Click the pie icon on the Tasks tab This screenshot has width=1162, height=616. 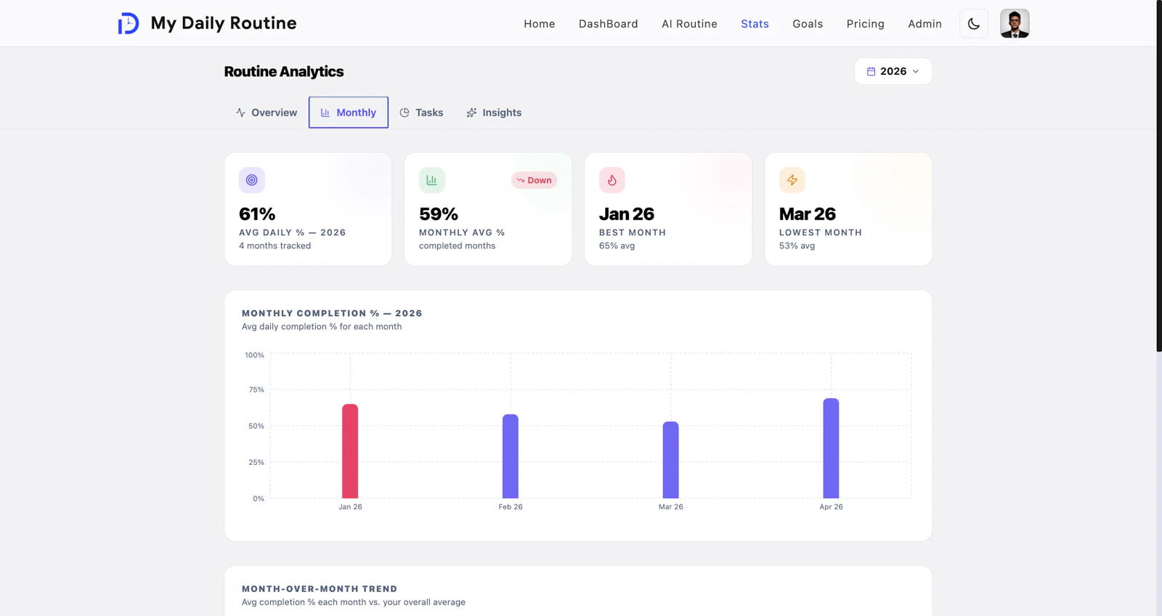[x=405, y=113]
